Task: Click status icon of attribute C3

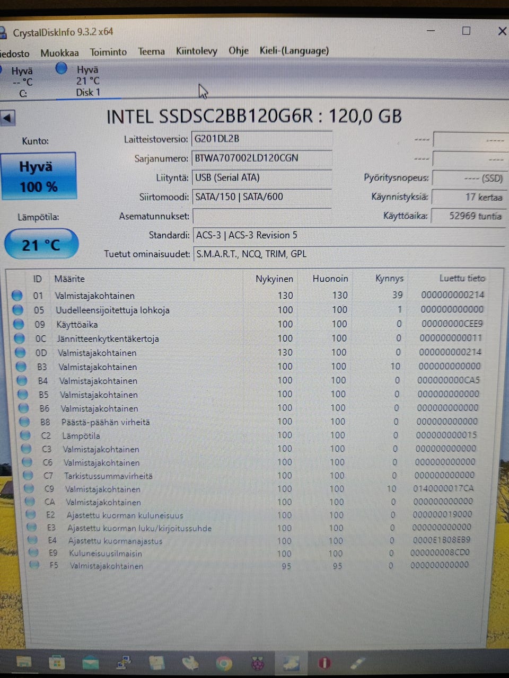Action: [x=27, y=449]
